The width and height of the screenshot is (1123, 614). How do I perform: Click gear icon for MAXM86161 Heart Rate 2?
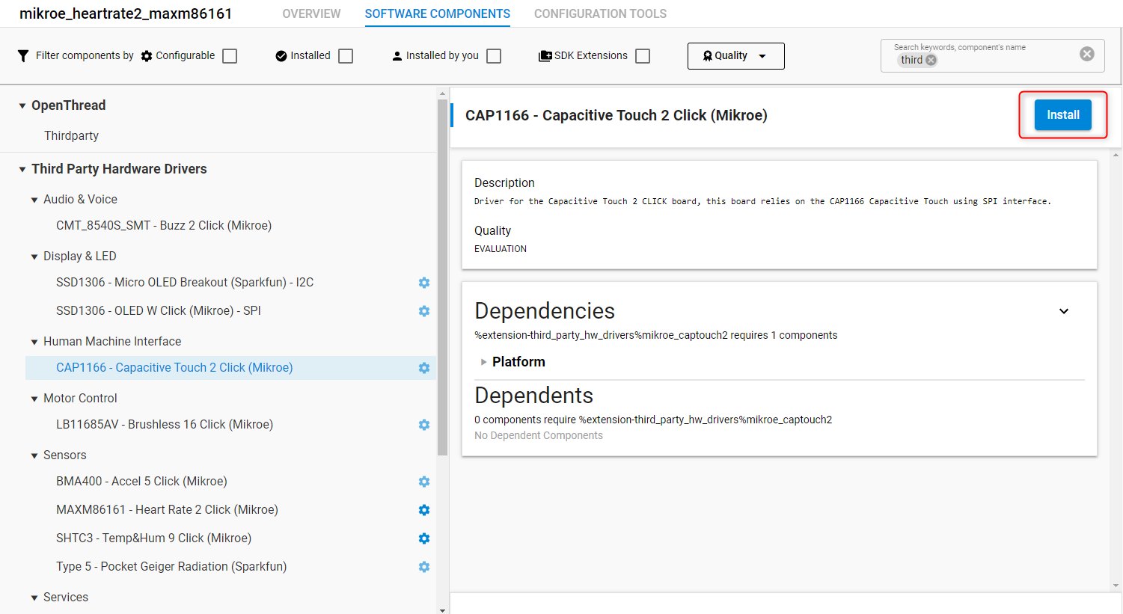[424, 510]
